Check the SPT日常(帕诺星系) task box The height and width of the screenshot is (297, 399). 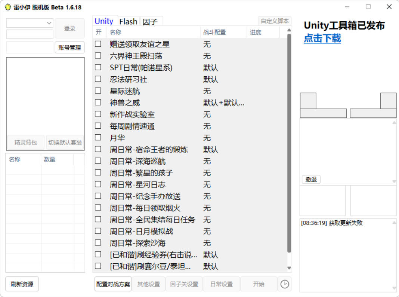(98, 67)
